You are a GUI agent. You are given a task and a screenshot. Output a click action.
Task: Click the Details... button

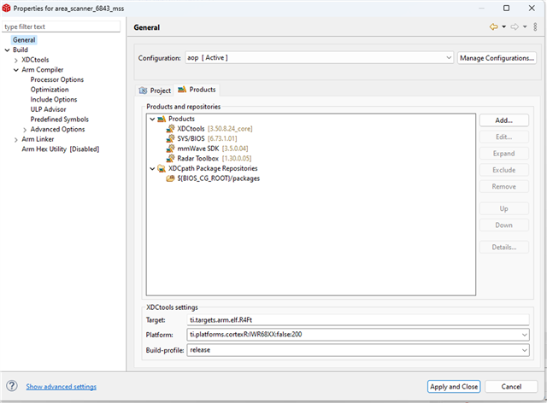tap(504, 247)
